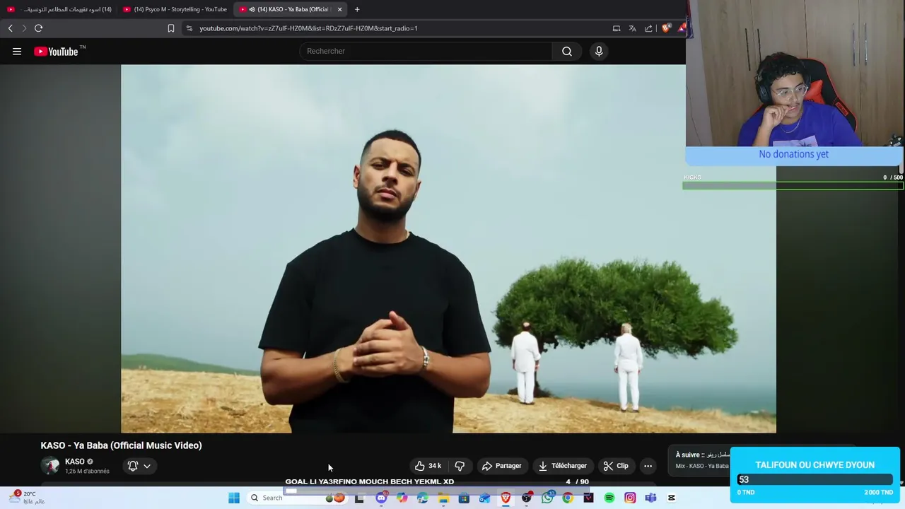Open more actions three-dot menu
Image resolution: width=905 pixels, height=509 pixels.
[648, 466]
